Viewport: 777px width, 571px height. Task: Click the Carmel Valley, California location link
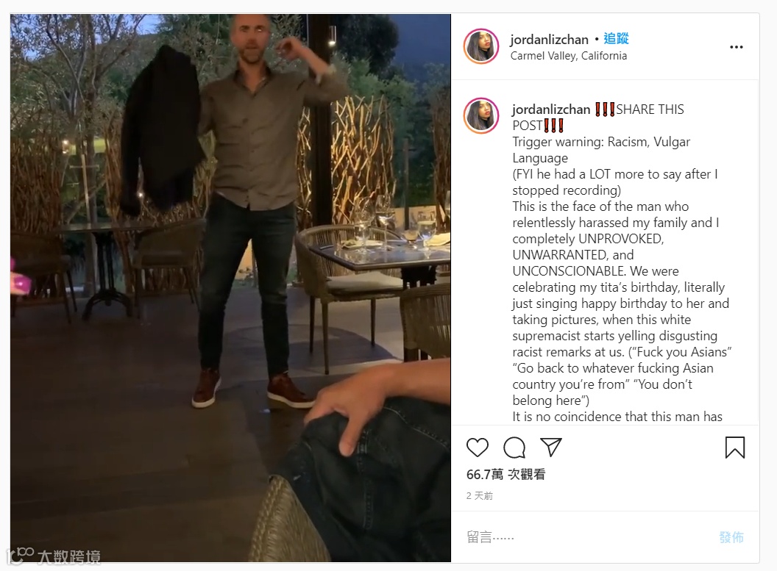(x=568, y=55)
